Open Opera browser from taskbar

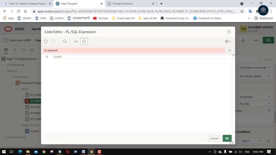(x=68, y=152)
